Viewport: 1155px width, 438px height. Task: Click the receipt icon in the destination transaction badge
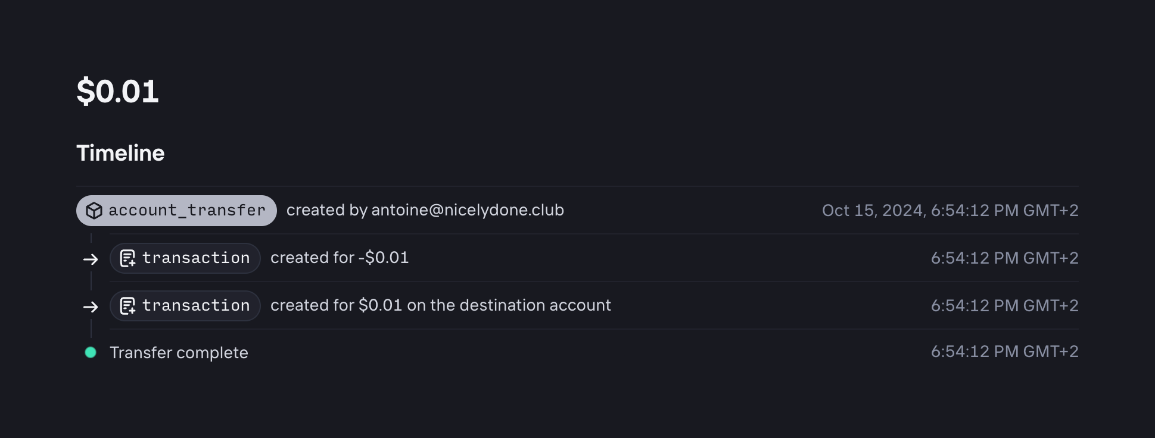[127, 306]
